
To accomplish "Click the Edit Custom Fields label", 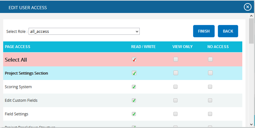I will click(x=21, y=100).
